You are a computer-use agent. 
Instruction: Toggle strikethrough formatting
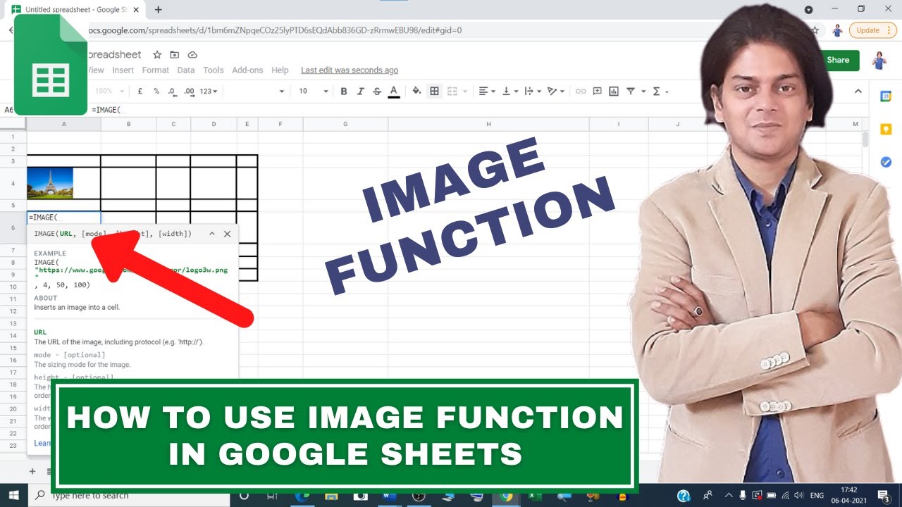click(377, 92)
